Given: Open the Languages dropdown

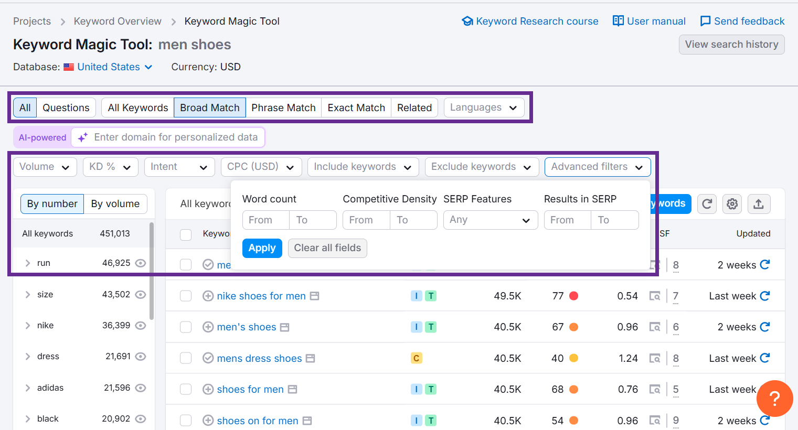Looking at the screenshot, I should (x=484, y=107).
